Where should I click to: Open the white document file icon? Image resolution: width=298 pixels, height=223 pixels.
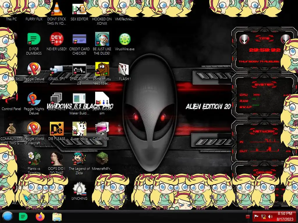point(102,99)
